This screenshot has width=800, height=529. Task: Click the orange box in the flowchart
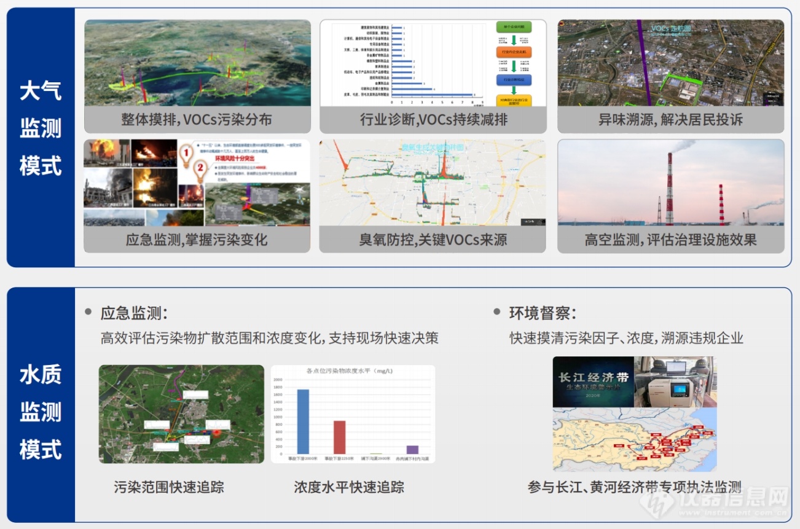point(514,52)
